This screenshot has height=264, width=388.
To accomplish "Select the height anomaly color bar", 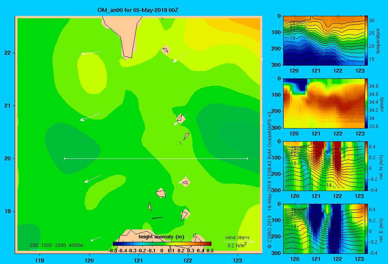I will [162, 244].
